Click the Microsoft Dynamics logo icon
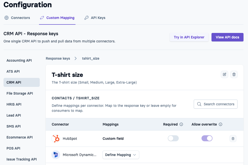The height and width of the screenshot is (165, 248). click(x=56, y=155)
